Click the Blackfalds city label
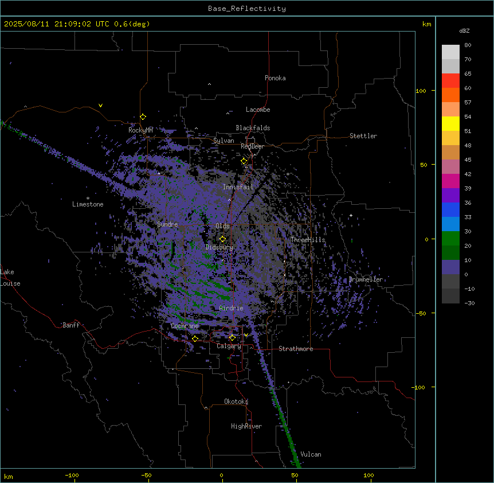The image size is (494, 483). 253,128
